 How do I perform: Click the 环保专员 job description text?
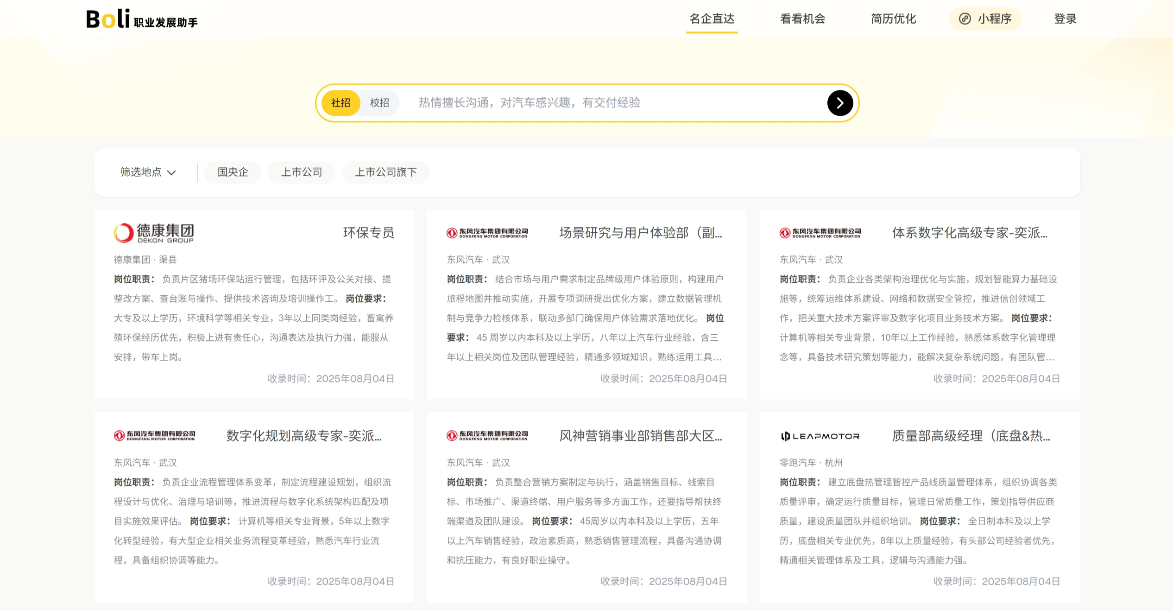pos(254,318)
